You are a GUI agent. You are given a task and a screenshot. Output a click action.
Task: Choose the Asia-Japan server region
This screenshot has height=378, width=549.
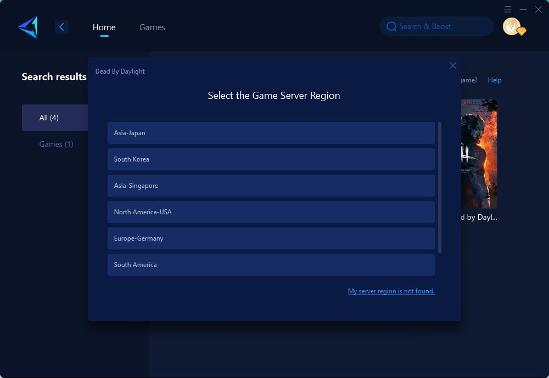pos(271,133)
